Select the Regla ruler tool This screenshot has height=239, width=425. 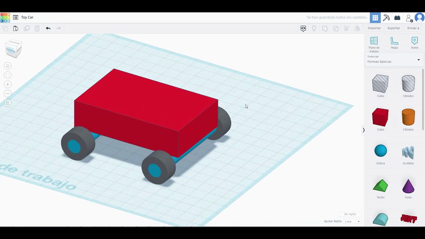394,43
